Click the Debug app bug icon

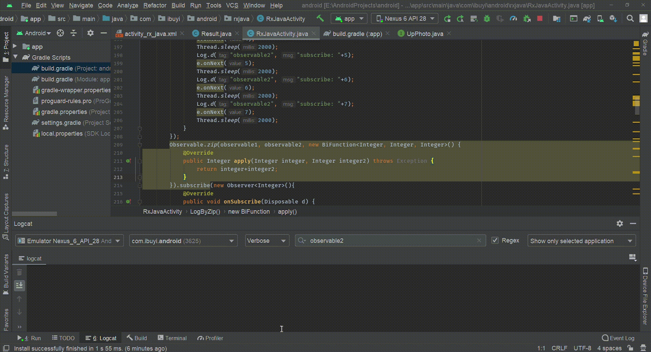(487, 19)
